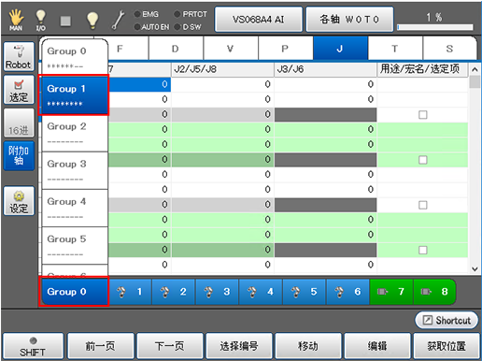Open the Robot side panel button
The height and width of the screenshot is (361, 482).
[x=19, y=56]
